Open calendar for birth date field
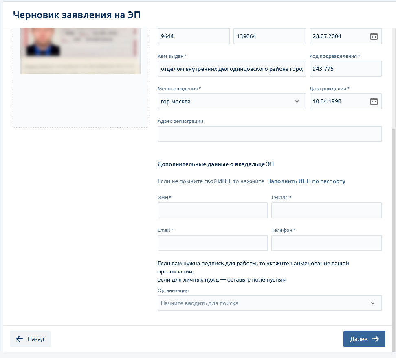 pyautogui.click(x=374, y=101)
